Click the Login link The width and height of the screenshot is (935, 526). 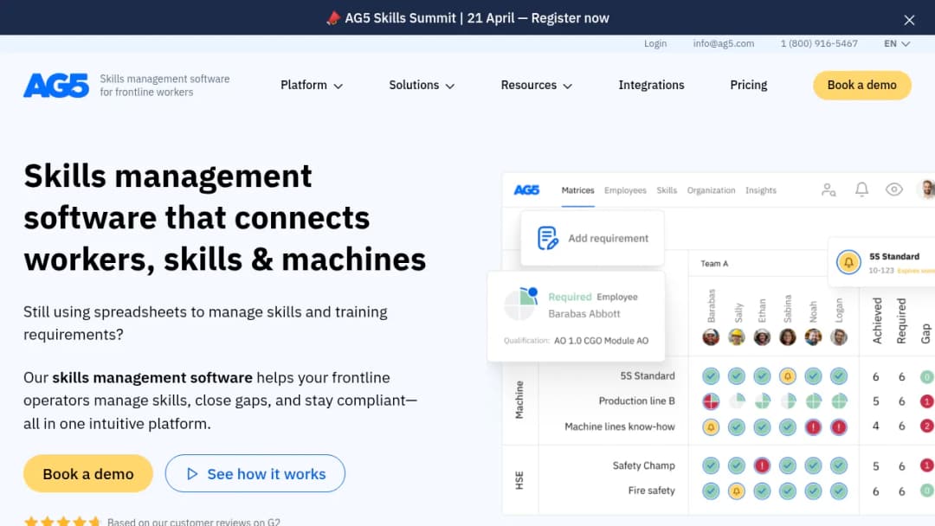(x=654, y=43)
